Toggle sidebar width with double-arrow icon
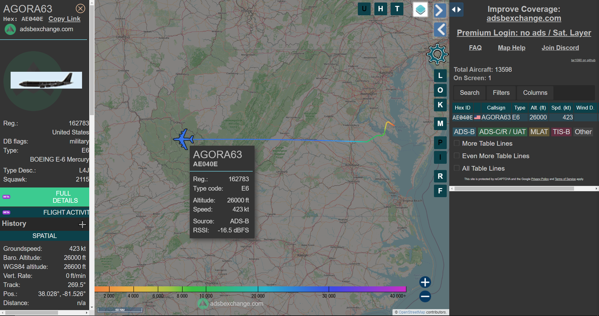599x316 pixels. click(x=456, y=9)
